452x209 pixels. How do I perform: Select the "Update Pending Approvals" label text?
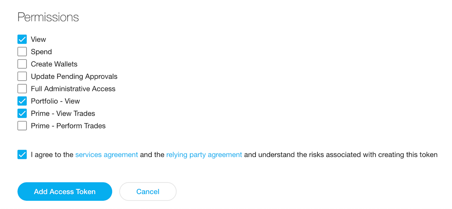[x=74, y=76]
